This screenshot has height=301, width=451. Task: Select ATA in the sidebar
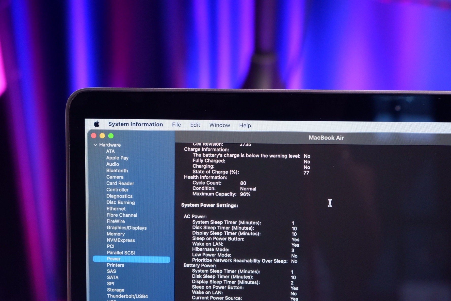point(110,151)
